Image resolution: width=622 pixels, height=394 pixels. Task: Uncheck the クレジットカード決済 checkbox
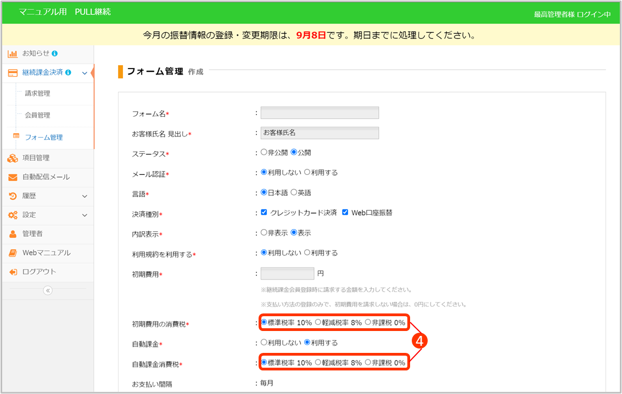pos(264,213)
